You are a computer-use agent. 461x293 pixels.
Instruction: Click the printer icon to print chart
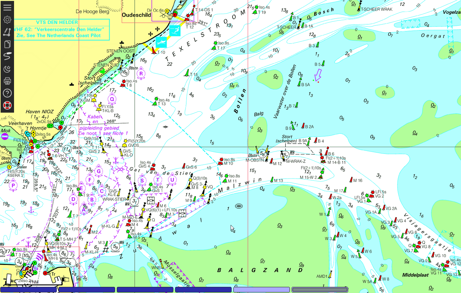(7, 81)
